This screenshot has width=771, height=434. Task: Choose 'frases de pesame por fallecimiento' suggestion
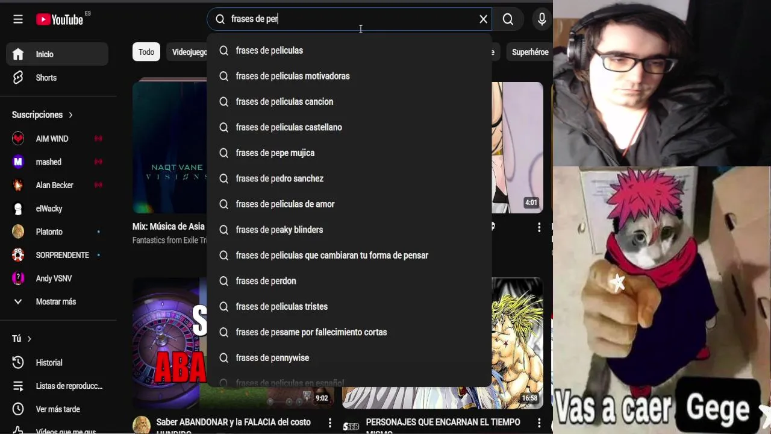(x=349, y=332)
